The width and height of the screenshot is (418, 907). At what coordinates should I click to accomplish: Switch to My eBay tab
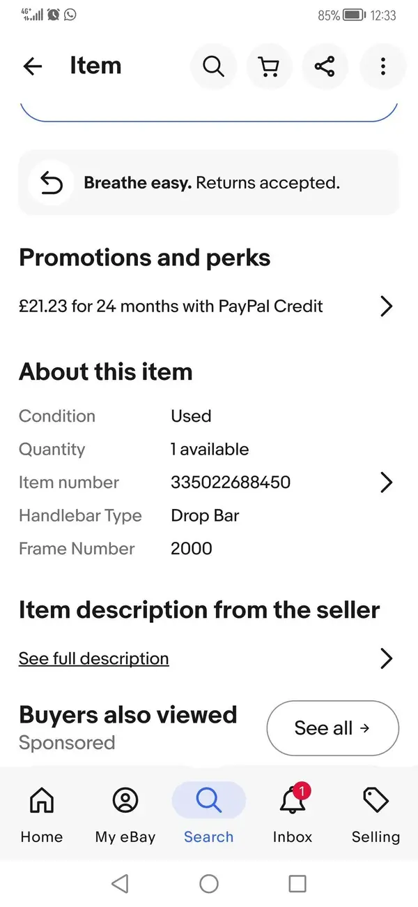125,813
